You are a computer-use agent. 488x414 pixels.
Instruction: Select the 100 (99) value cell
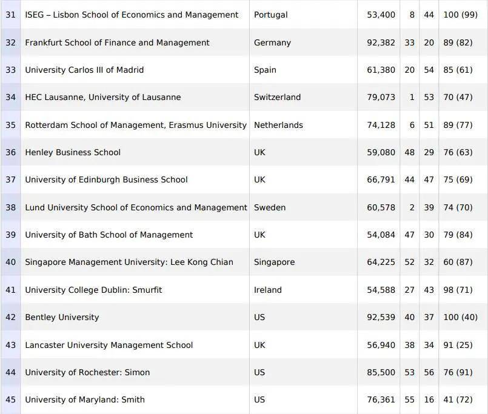[x=460, y=15]
